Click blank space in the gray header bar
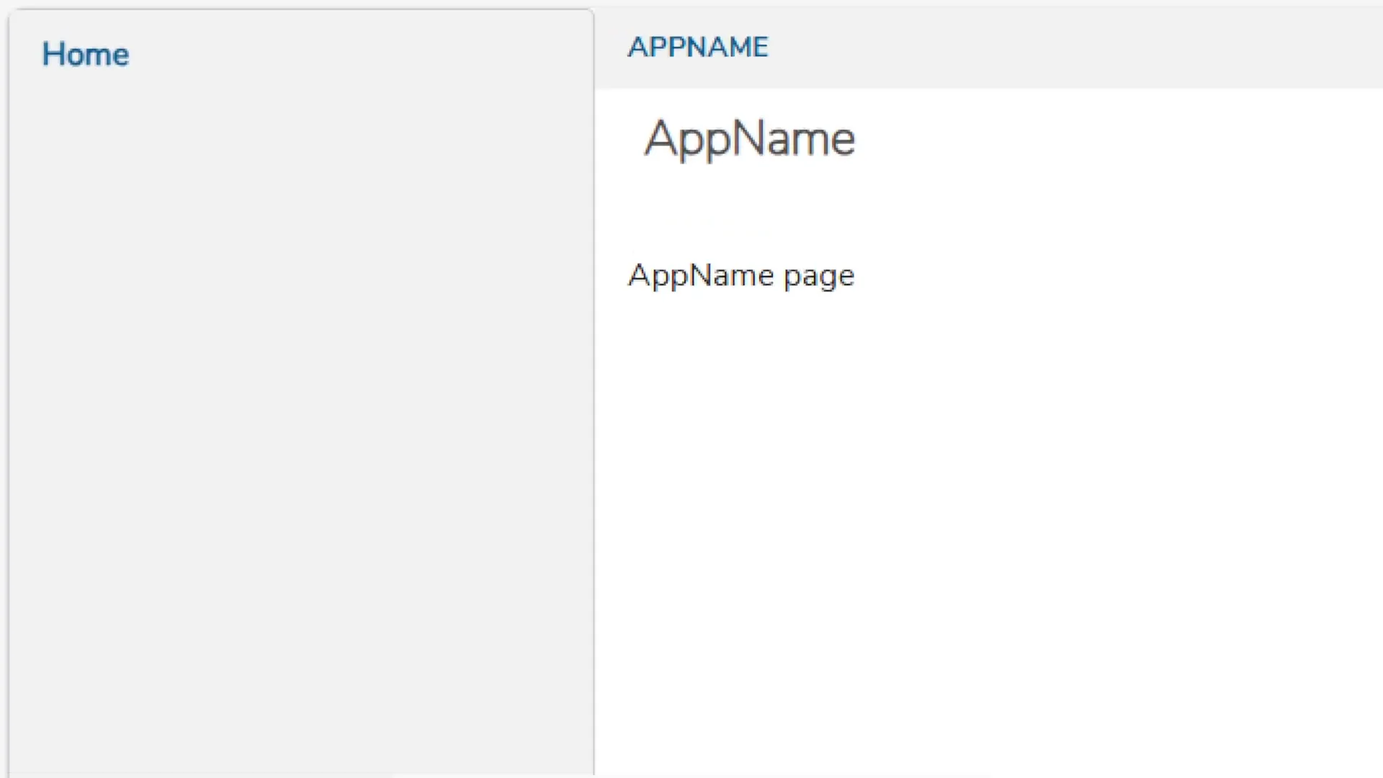1383x778 pixels. [x=1080, y=48]
